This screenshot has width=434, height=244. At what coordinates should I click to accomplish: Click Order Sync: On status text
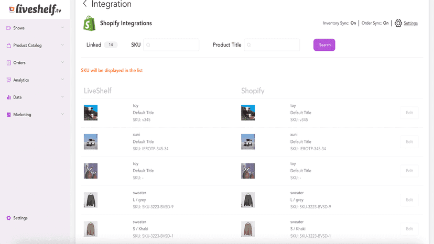pos(375,23)
